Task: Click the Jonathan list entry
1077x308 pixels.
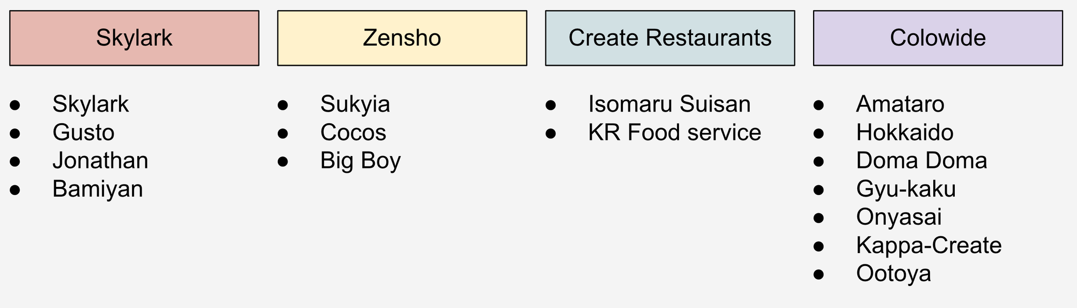Action: click(x=100, y=161)
